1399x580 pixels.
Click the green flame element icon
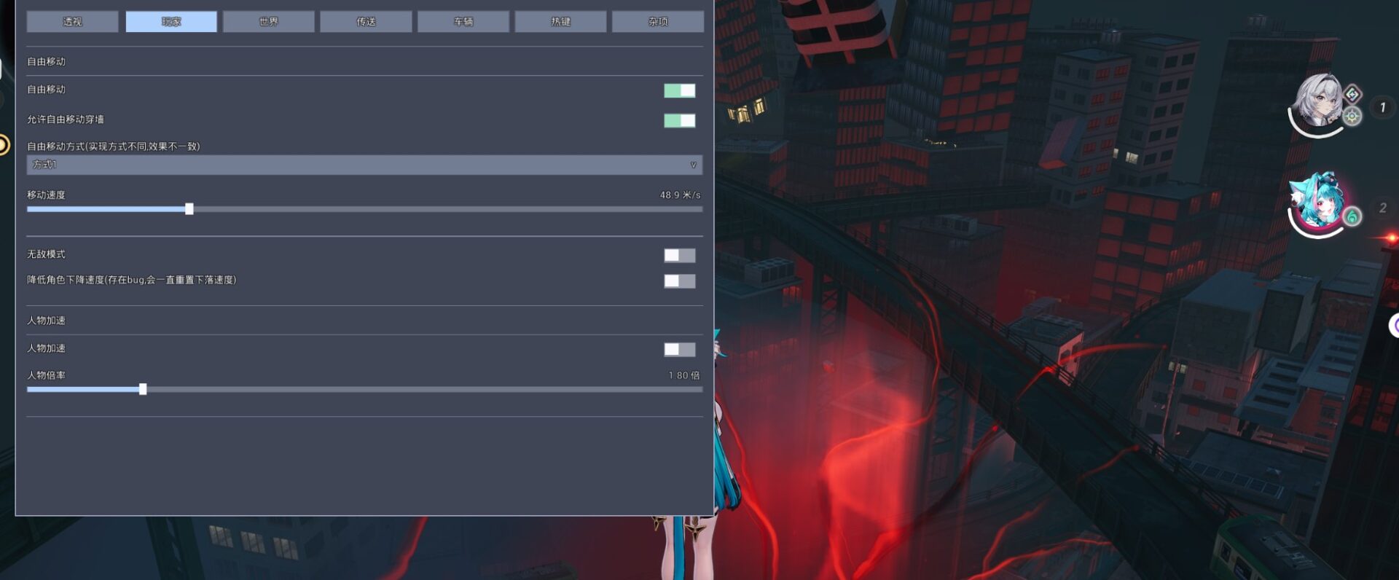tap(1352, 217)
